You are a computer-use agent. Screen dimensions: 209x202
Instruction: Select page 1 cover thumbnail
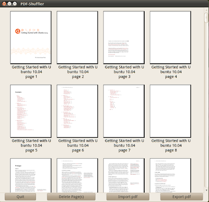(x=31, y=38)
